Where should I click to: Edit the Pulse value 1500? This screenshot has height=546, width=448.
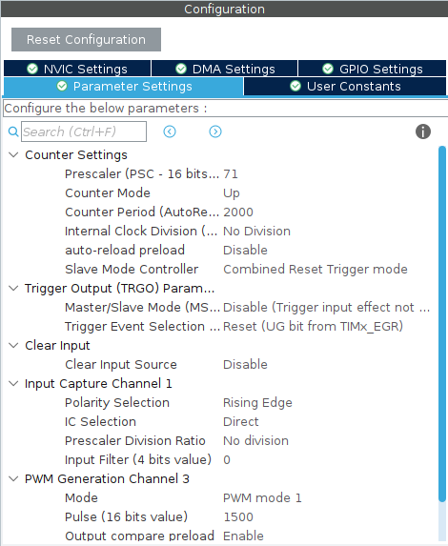point(238,516)
